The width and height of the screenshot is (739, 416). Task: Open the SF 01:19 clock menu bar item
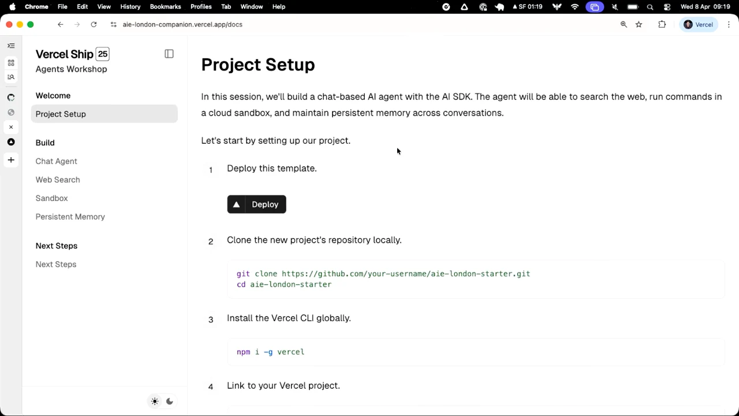point(528,7)
